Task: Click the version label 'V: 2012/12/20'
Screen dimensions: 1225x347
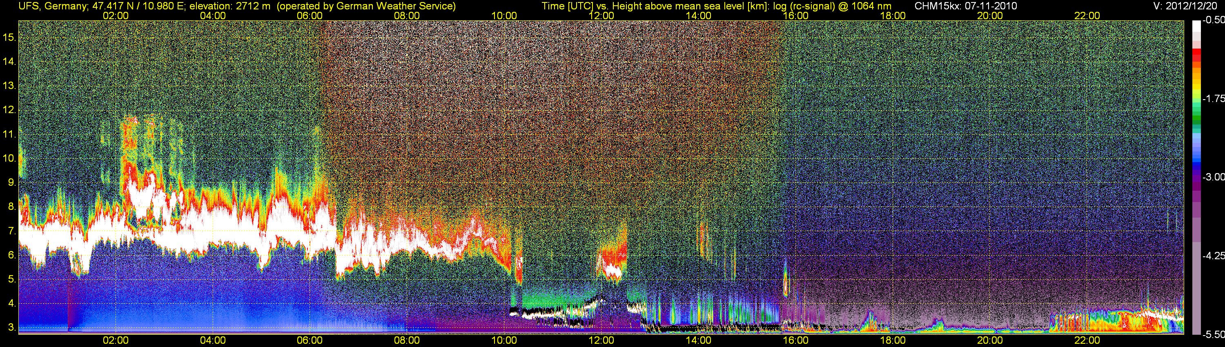Action: pos(1185,6)
